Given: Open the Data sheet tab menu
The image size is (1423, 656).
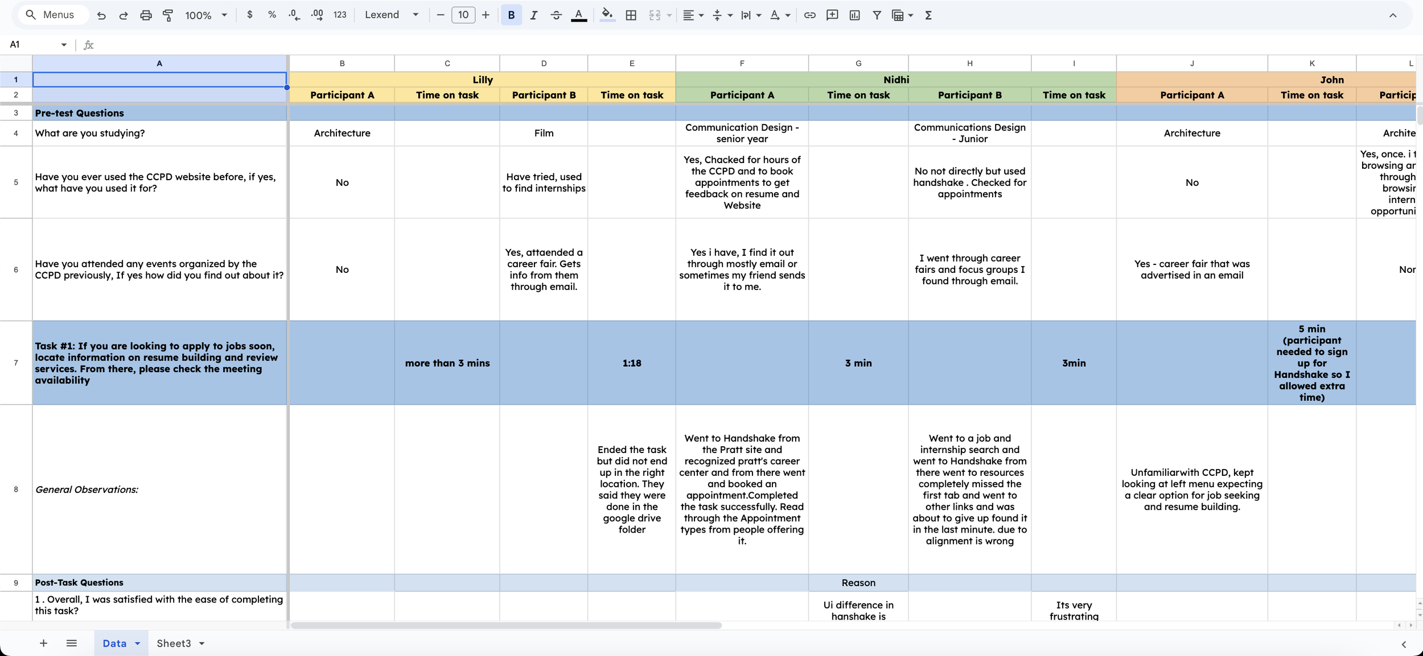Looking at the screenshot, I should tap(137, 643).
